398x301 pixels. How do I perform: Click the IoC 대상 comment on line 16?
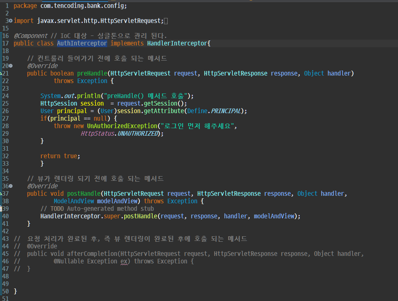(x=108, y=36)
